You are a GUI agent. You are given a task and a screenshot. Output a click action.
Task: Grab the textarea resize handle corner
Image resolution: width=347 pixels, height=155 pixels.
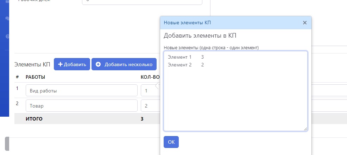click(x=305, y=129)
